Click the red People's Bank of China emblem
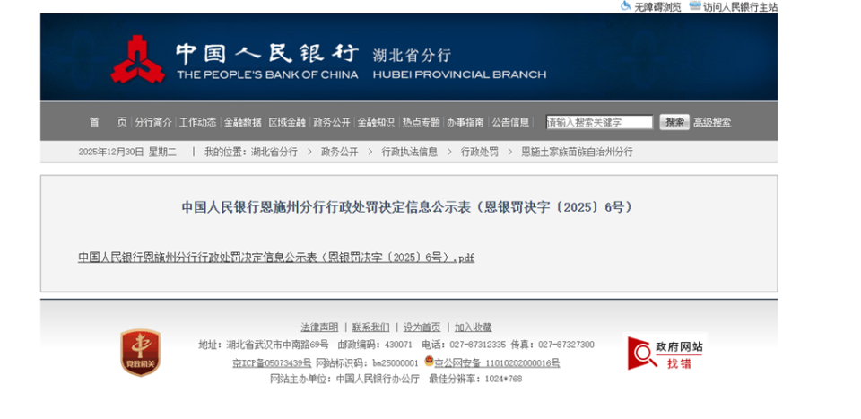 click(137, 58)
